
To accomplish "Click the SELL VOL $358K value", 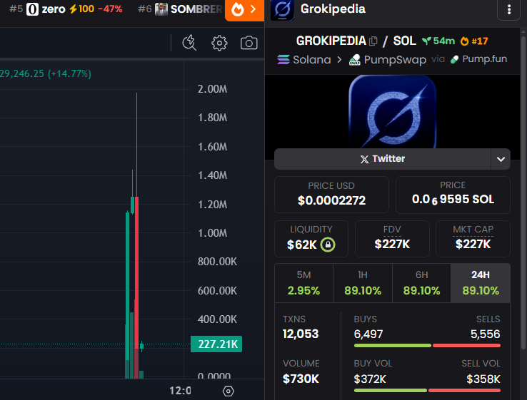I will (483, 379).
